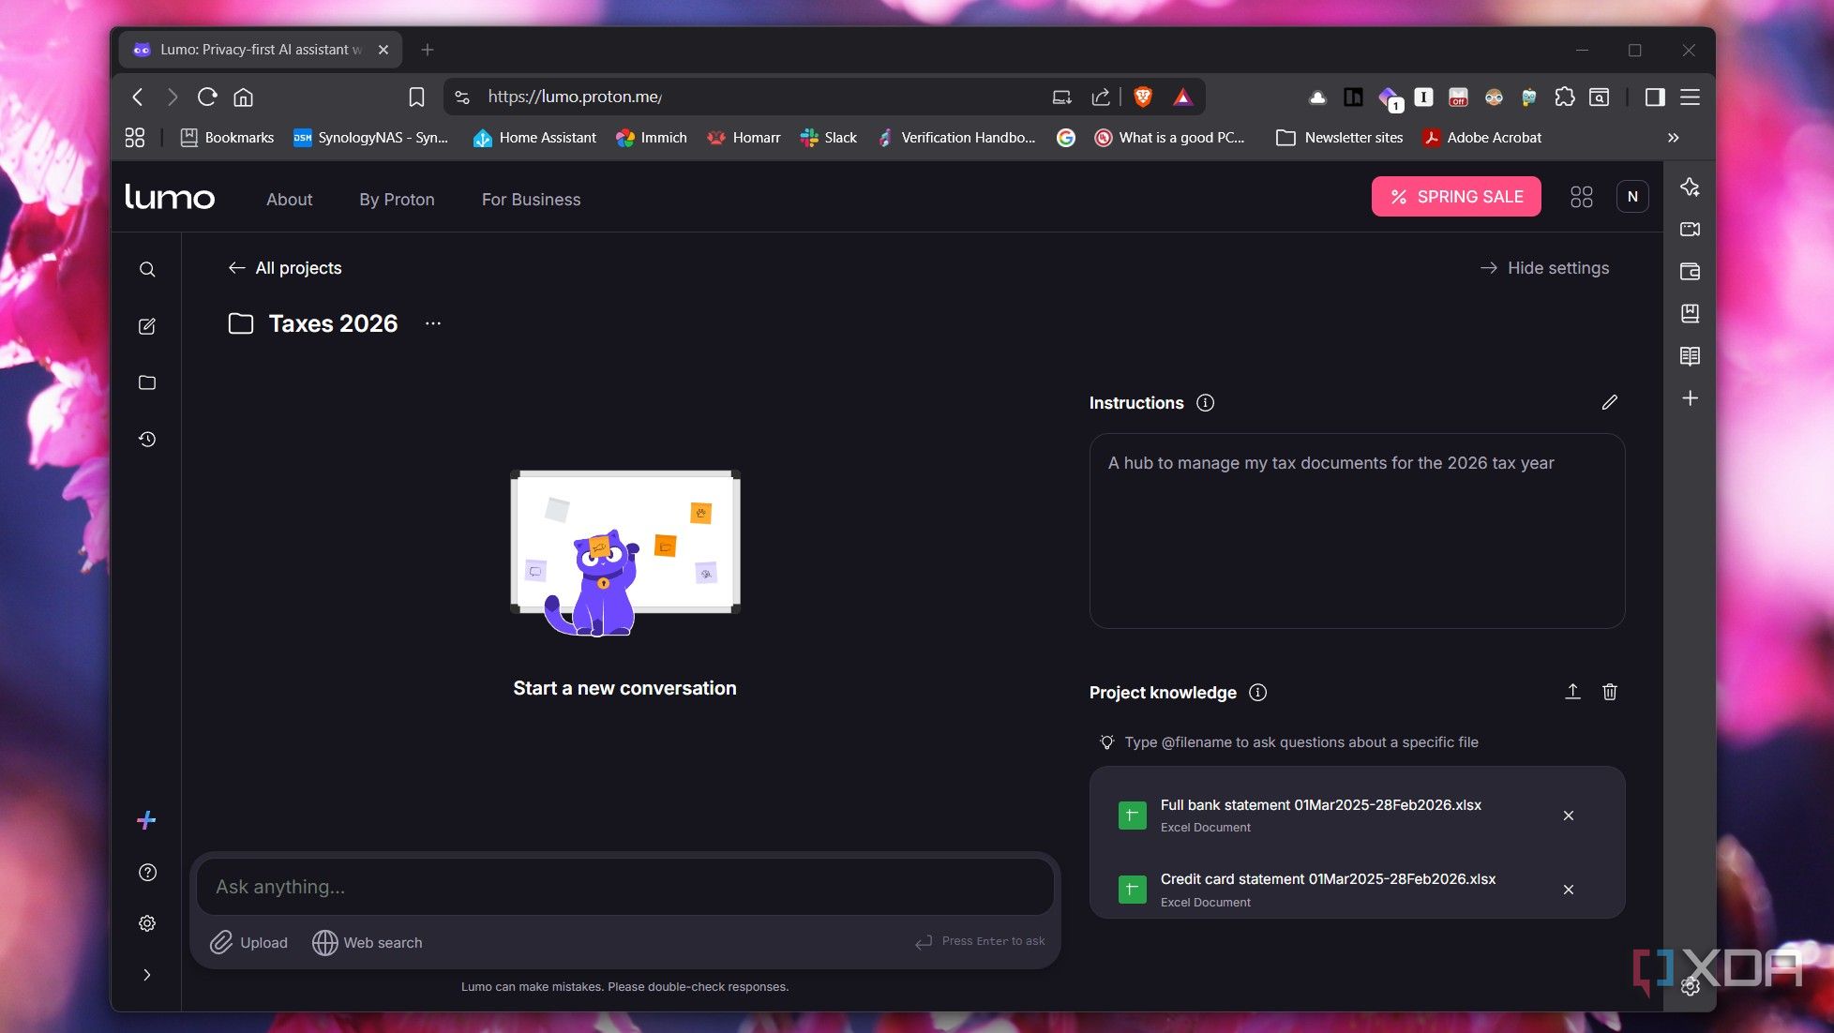Show info about Instructions
This screenshot has width=1834, height=1033.
click(x=1206, y=403)
